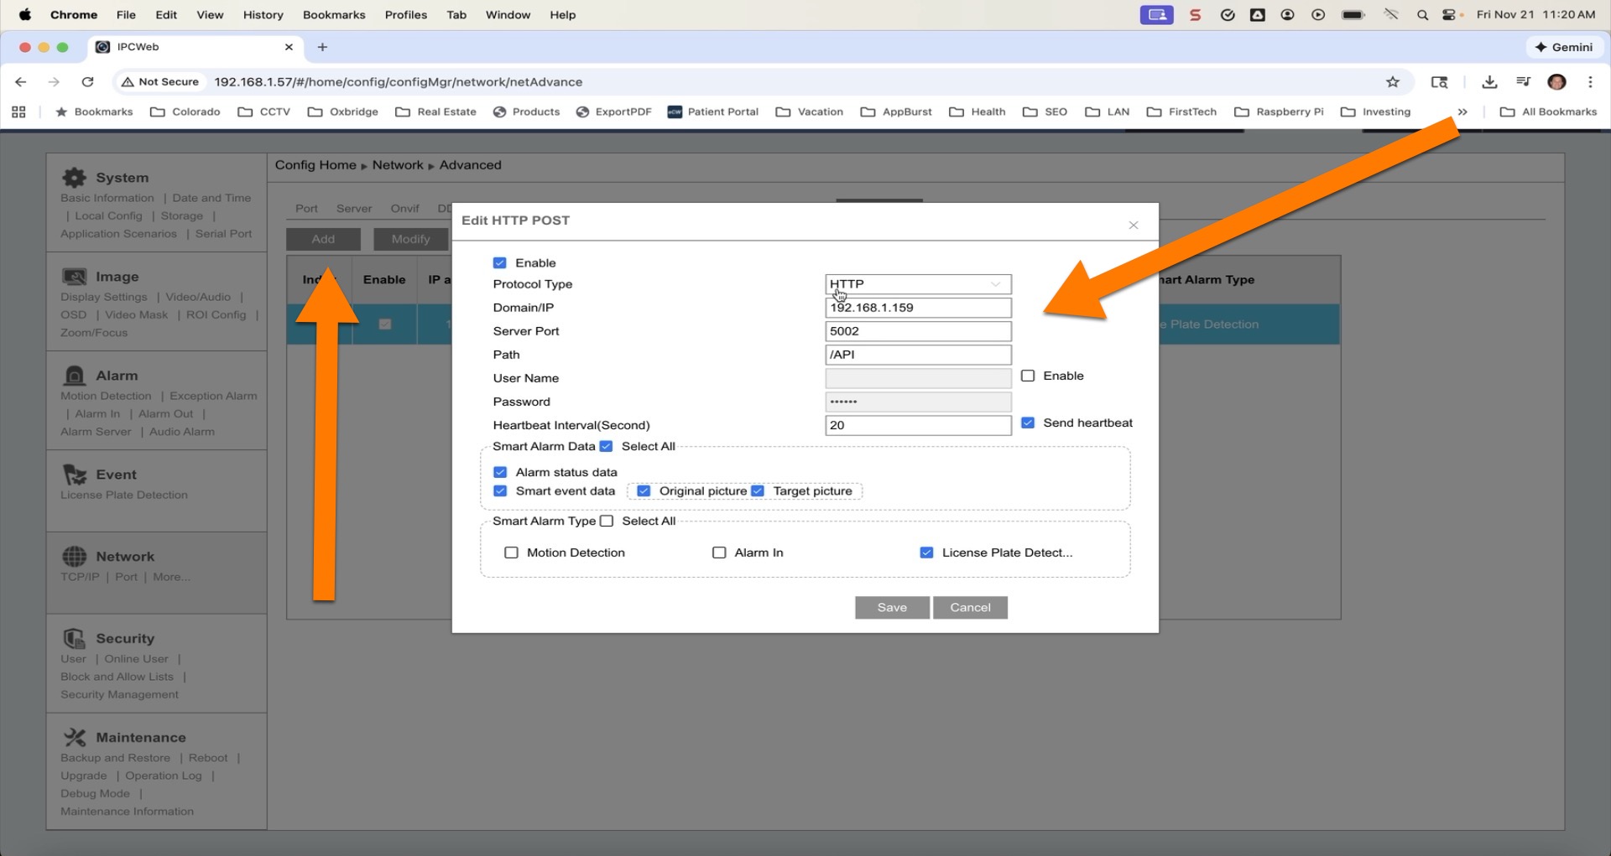Bookmark this page with the star icon

[1393, 82]
